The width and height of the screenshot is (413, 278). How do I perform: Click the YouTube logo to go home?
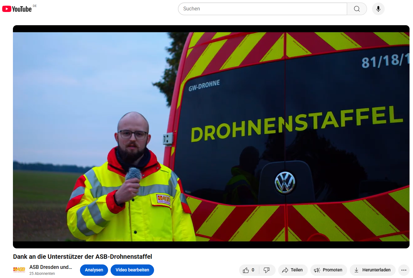17,9
